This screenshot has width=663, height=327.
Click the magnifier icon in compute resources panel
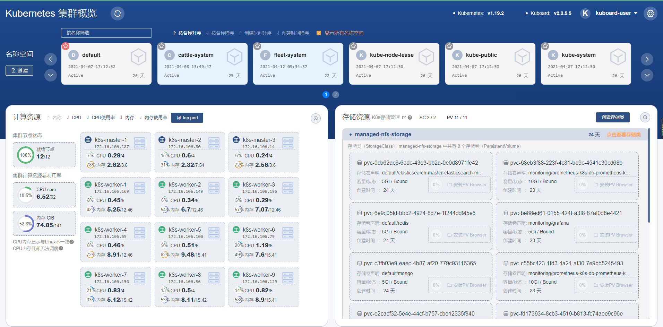[316, 118]
